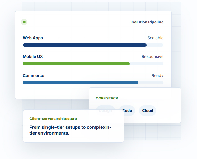
Task: Click the Commerce label
Action: (33, 75)
